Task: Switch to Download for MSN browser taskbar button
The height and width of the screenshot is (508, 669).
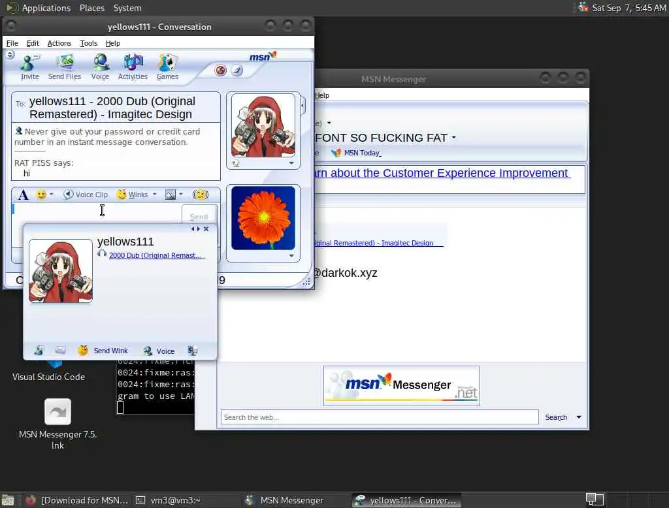Action: click(77, 500)
